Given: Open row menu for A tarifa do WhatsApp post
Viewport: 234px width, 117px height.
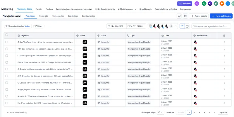Looking at the screenshot, I should coord(224,96).
